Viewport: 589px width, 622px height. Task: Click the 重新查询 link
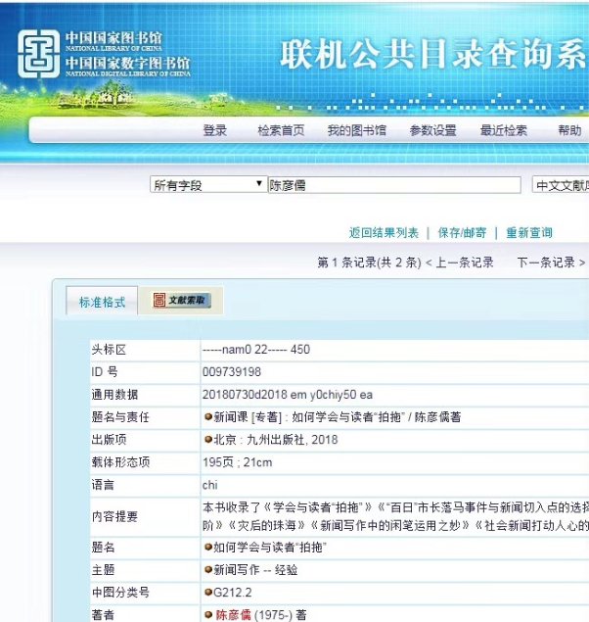pyautogui.click(x=529, y=233)
